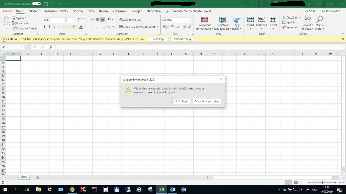Click the percent style icon
The image size is (346, 194).
coord(172,27)
